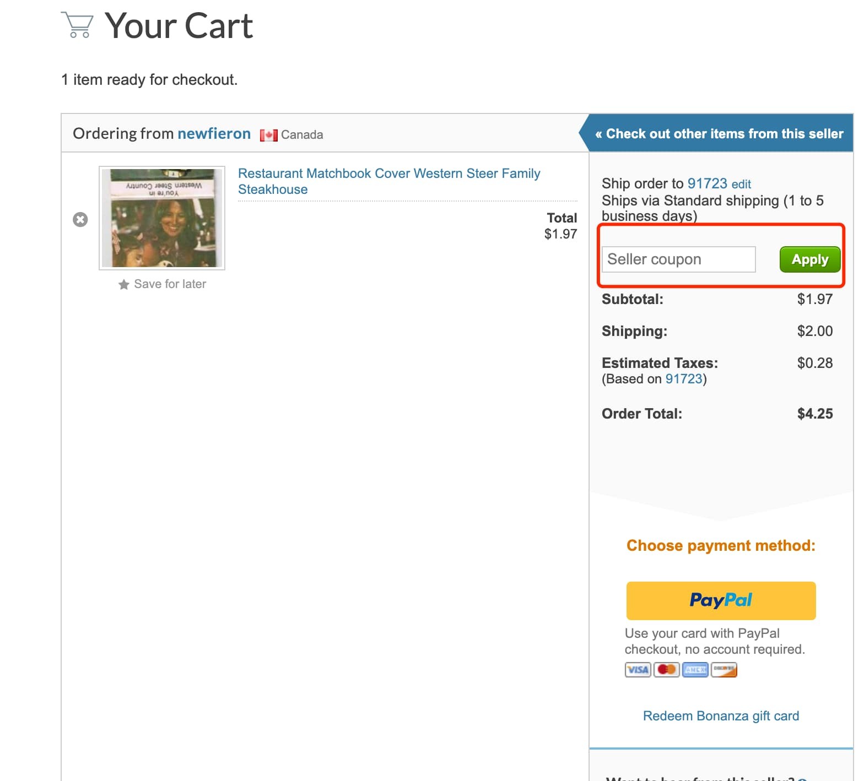
Task: Visit seller newfieron's profile
Action: [x=214, y=133]
